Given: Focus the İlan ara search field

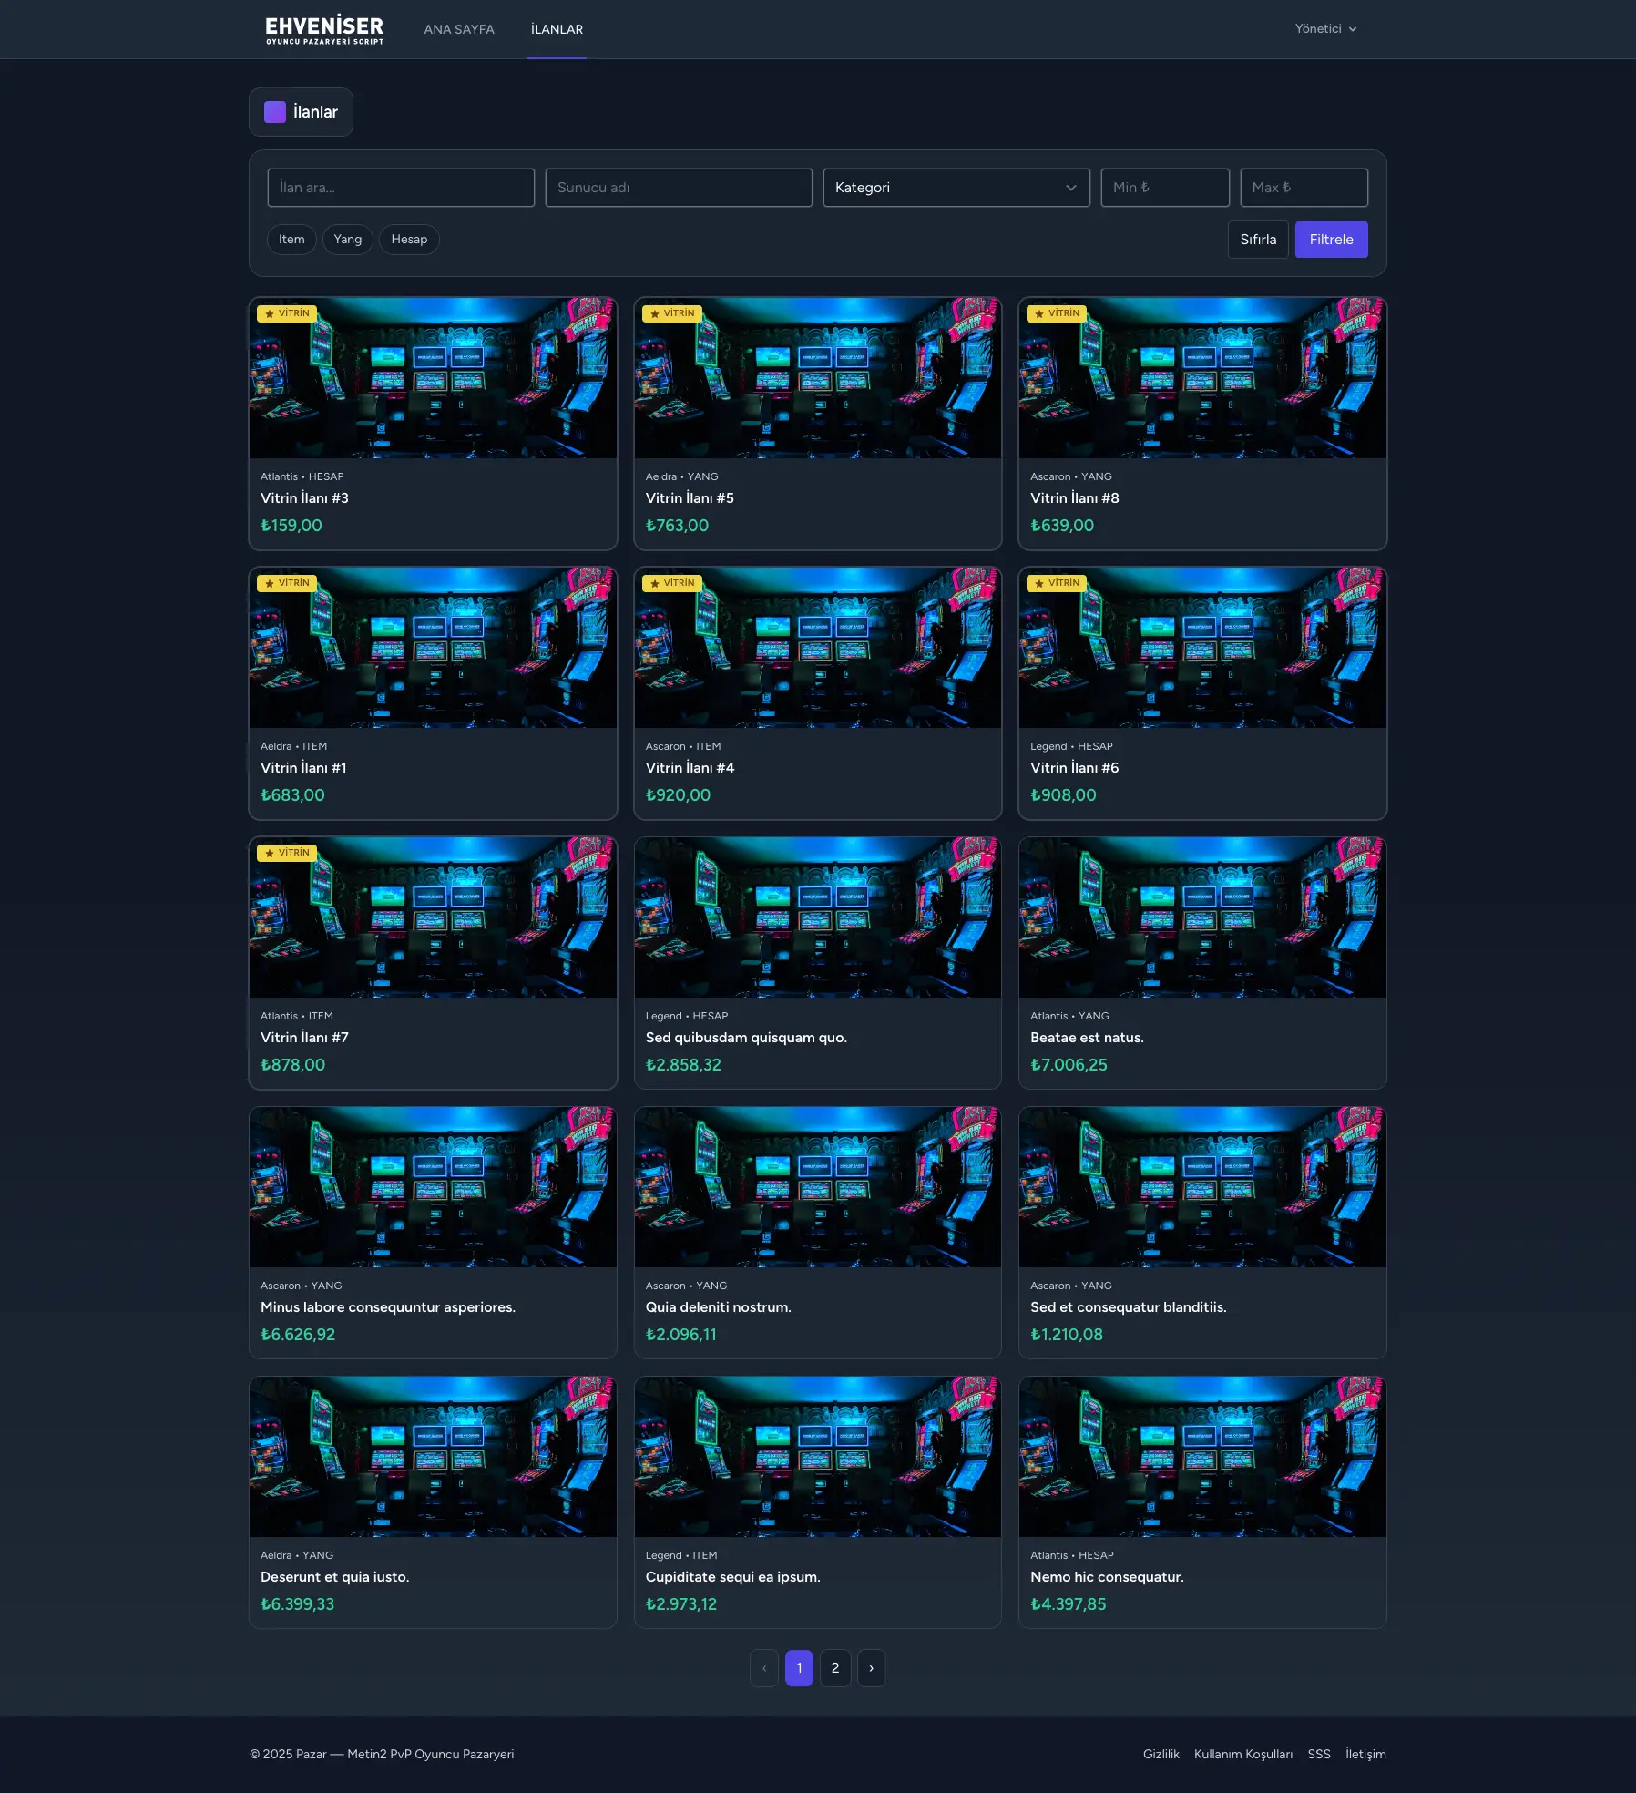Looking at the screenshot, I should pos(401,188).
